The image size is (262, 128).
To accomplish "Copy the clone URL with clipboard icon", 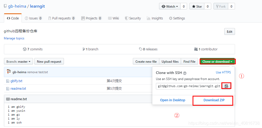I will pyautogui.click(x=226, y=86).
